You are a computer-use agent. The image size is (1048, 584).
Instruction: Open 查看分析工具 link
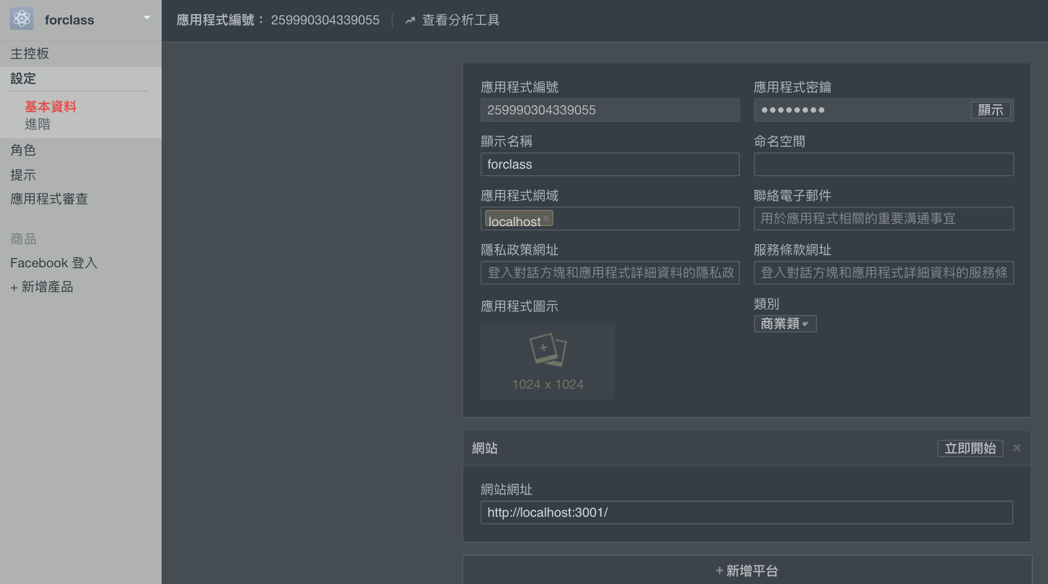pos(461,20)
